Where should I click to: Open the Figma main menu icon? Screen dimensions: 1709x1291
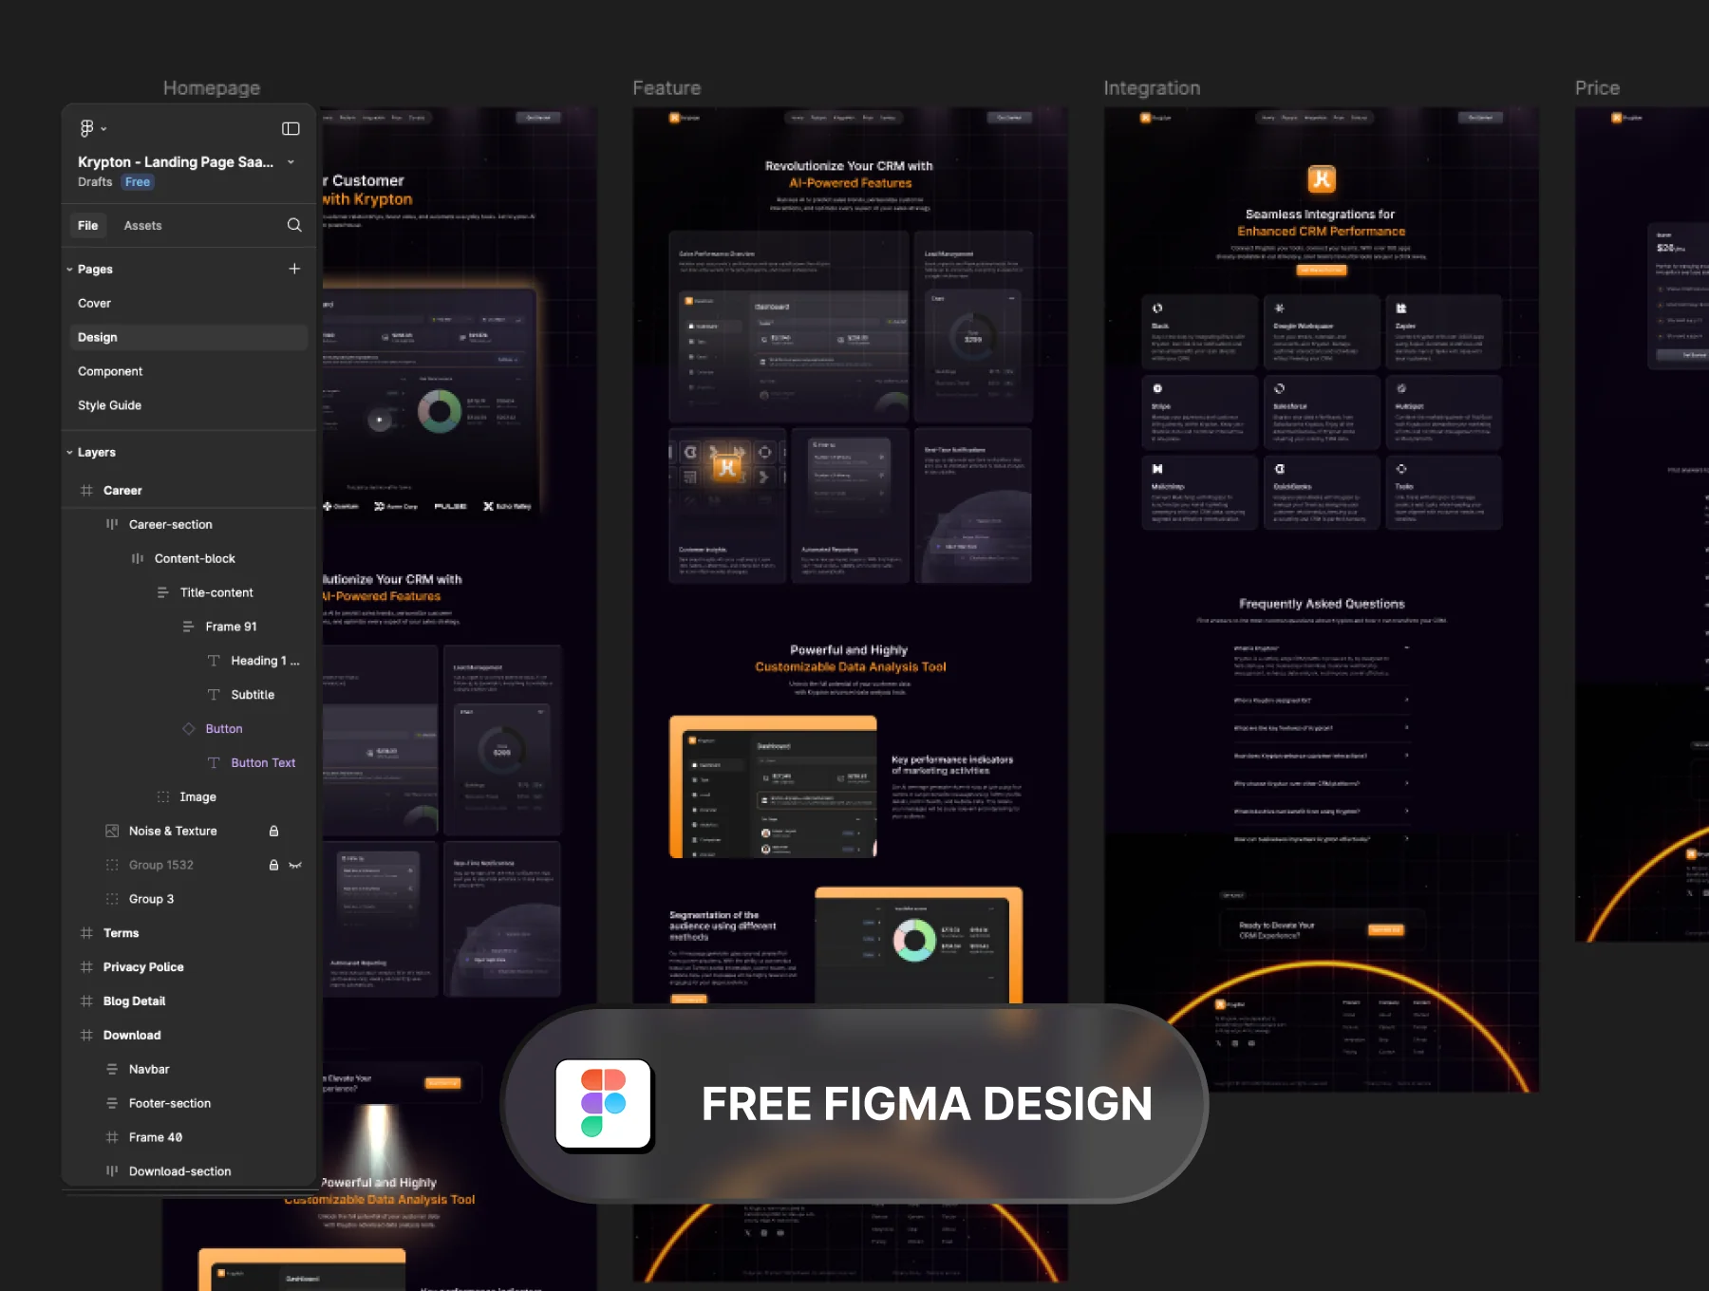pos(86,128)
